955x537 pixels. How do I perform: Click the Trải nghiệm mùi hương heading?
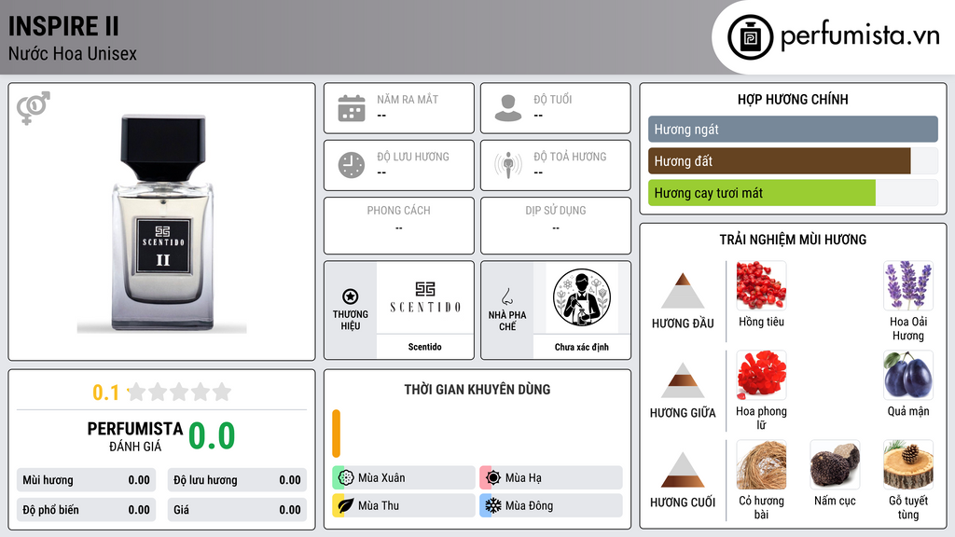(x=793, y=240)
